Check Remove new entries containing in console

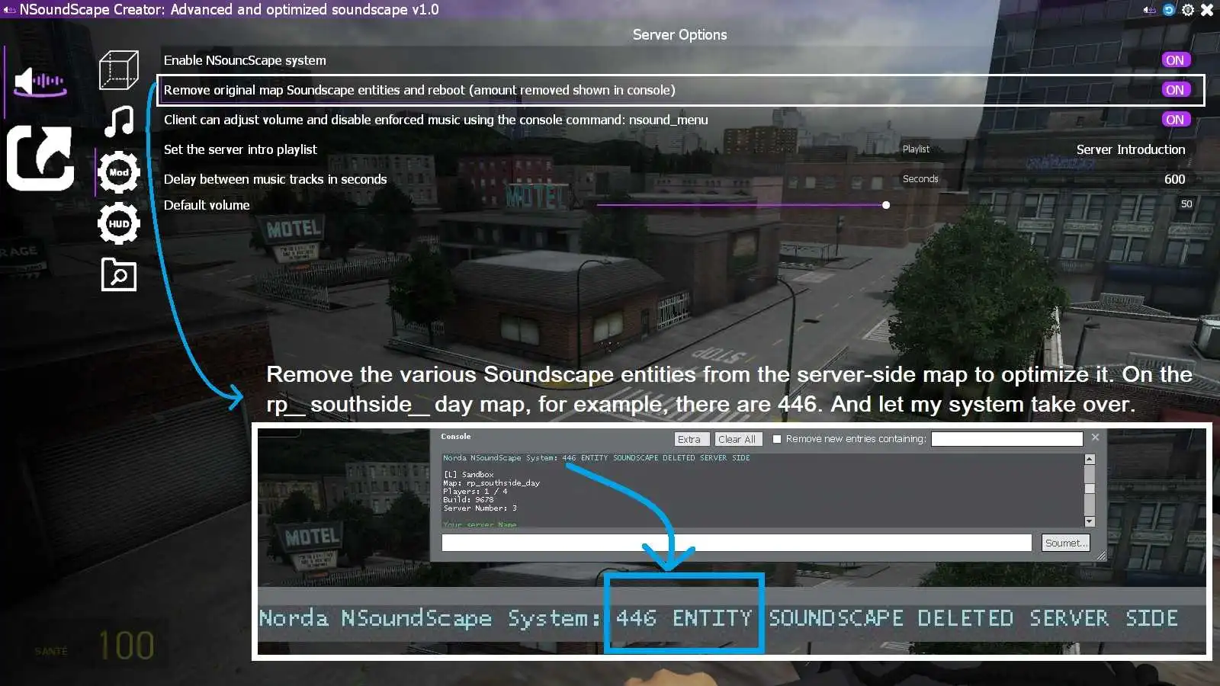(x=777, y=439)
